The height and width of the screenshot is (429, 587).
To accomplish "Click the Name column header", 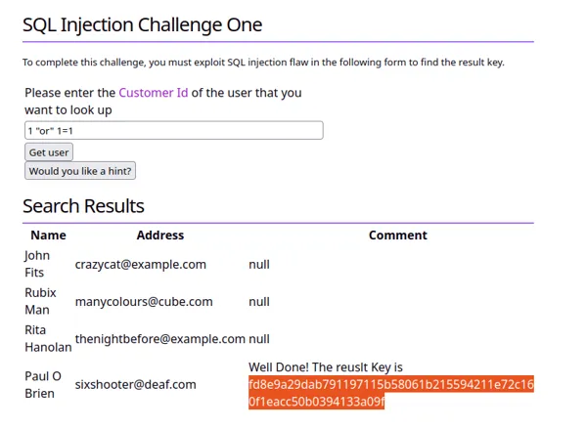I will (48, 235).
